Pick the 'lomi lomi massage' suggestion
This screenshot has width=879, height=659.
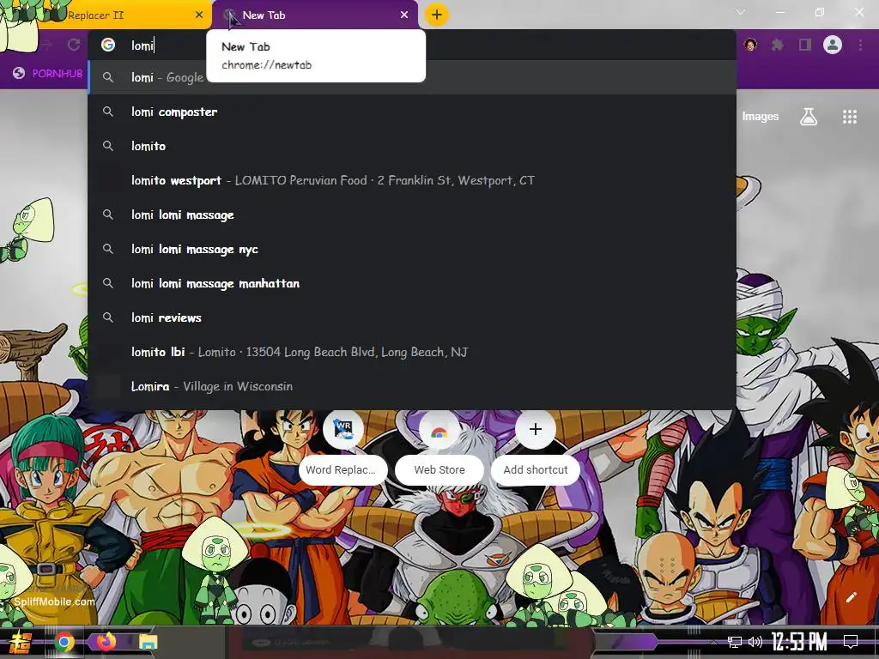pos(412,215)
